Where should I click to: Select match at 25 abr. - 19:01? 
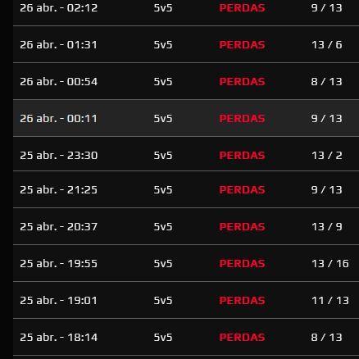[x=186, y=300]
